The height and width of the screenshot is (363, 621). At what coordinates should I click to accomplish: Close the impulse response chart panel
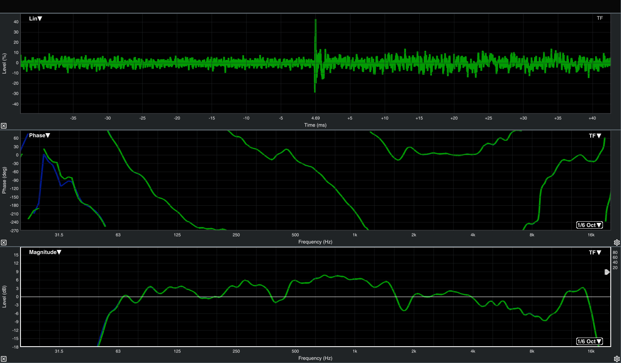pyautogui.click(x=4, y=126)
